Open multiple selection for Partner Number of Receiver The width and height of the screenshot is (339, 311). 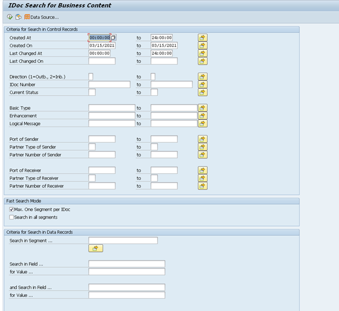[203, 186]
